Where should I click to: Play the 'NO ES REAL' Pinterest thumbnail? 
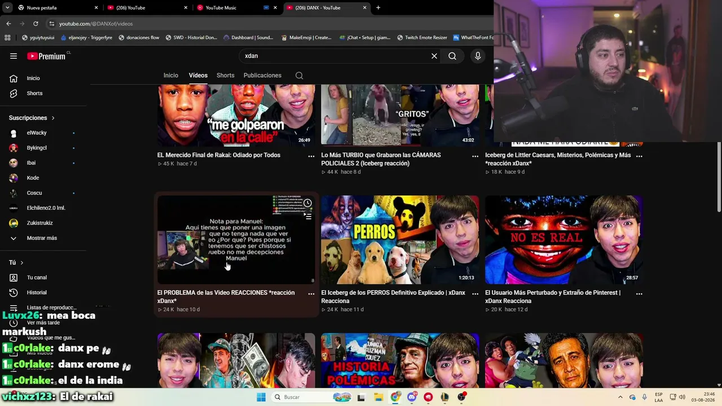(564, 240)
